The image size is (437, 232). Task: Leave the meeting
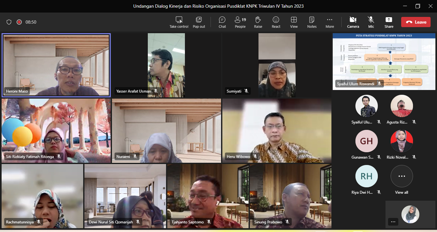pyautogui.click(x=416, y=22)
